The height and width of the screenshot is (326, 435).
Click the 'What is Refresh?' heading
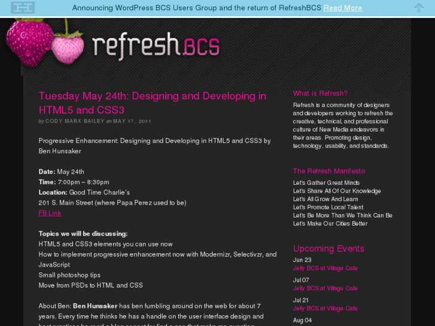tap(320, 93)
